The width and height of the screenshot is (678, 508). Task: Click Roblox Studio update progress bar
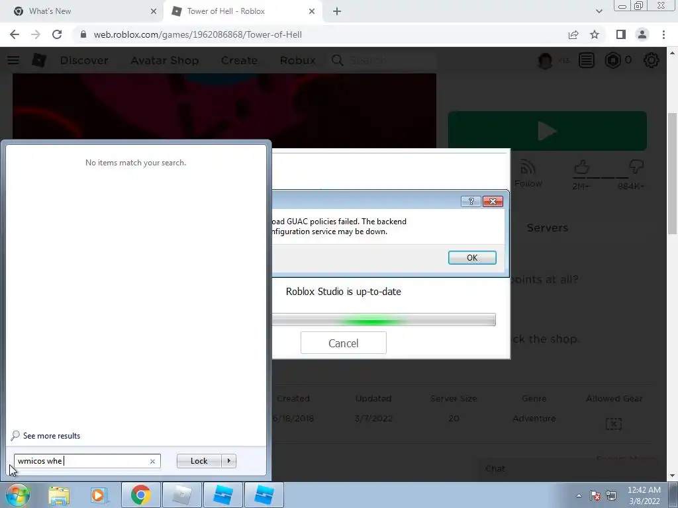[x=383, y=320]
